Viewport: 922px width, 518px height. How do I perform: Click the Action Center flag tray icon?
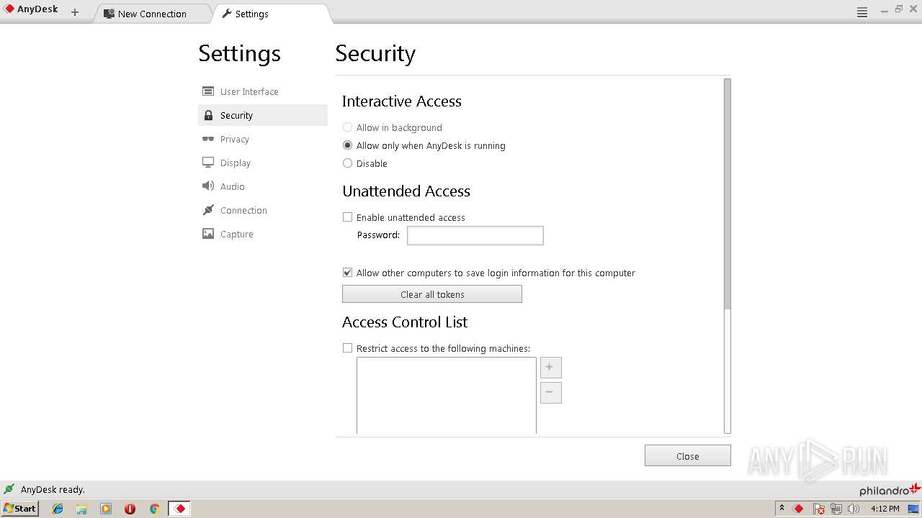pyautogui.click(x=819, y=509)
